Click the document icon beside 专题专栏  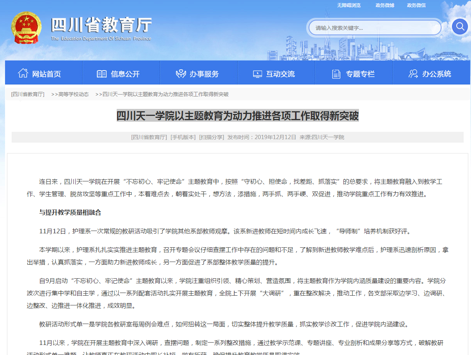coord(336,74)
